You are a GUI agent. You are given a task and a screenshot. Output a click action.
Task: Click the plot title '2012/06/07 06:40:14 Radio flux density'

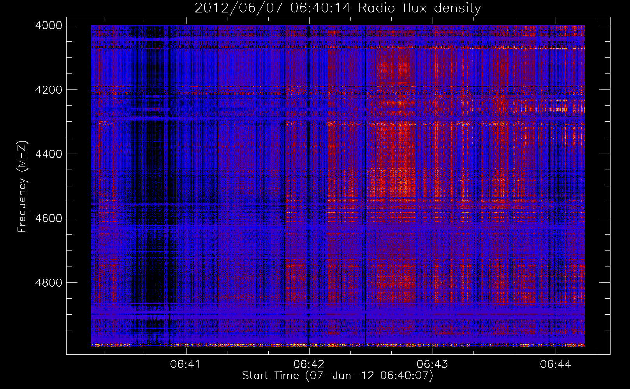pos(338,8)
